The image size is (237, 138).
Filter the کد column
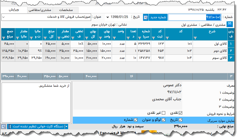tap(167, 38)
